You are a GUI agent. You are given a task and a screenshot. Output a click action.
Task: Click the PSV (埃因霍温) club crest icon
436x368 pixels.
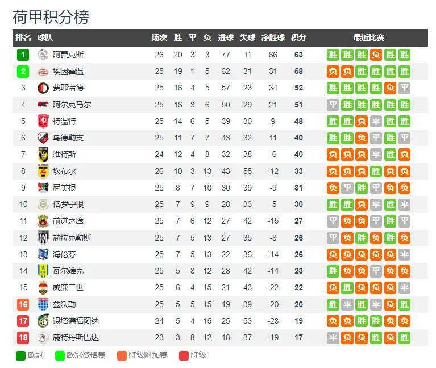tap(43, 72)
